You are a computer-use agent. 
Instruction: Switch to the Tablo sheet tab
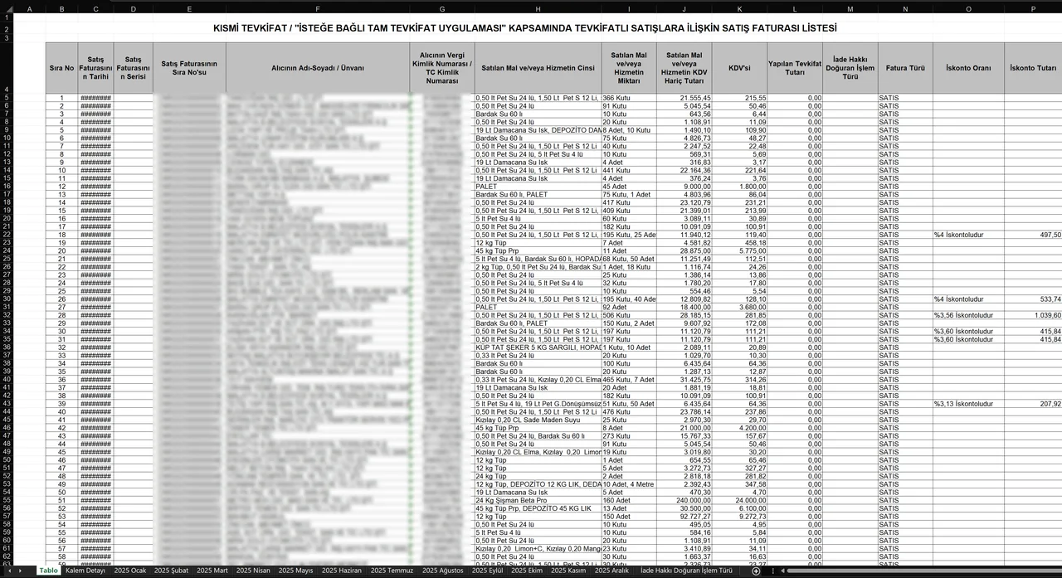pyautogui.click(x=49, y=571)
